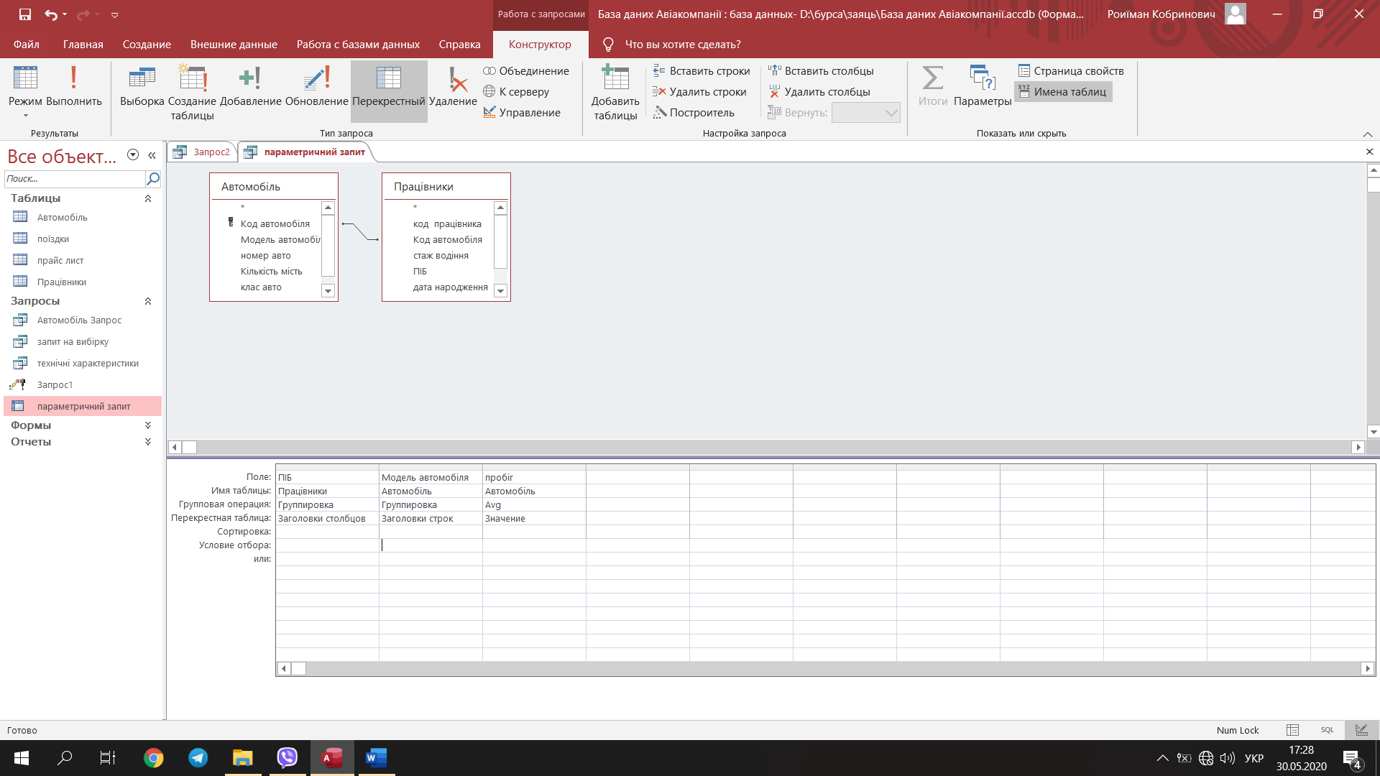
Task: Open Добавить таблицы dialog icon
Action: [x=615, y=92]
